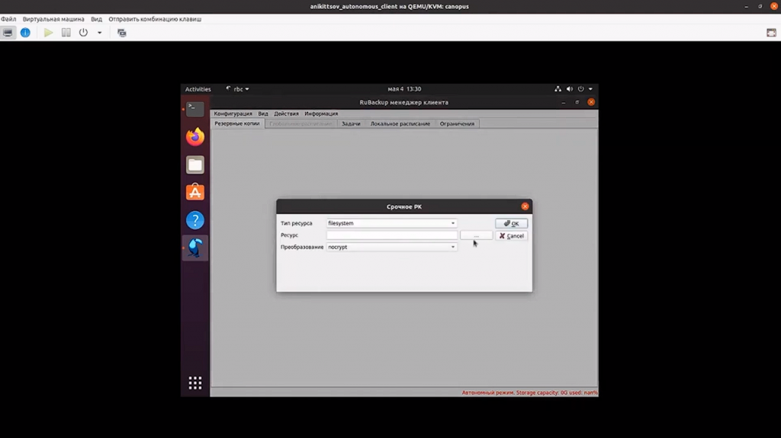
Task: Launch Terminal from the dock
Action: pos(195,109)
